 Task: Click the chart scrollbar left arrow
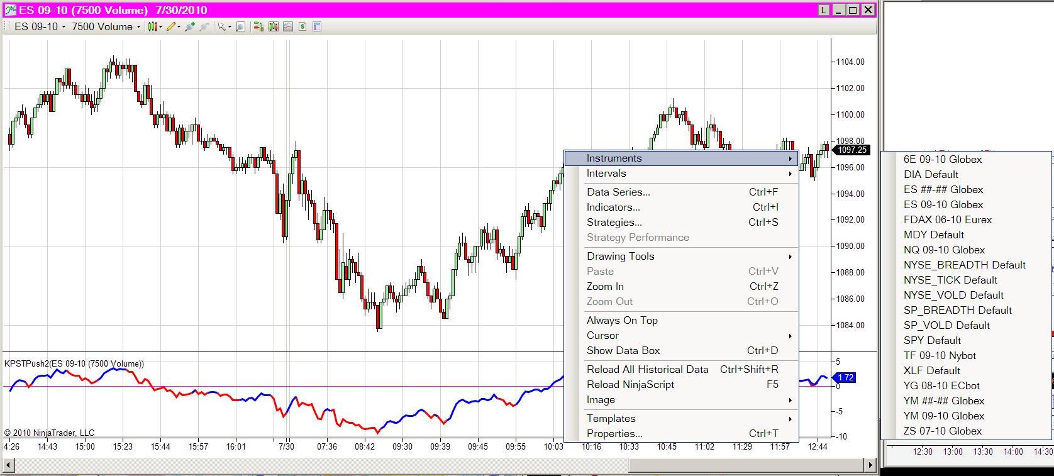click(8, 465)
